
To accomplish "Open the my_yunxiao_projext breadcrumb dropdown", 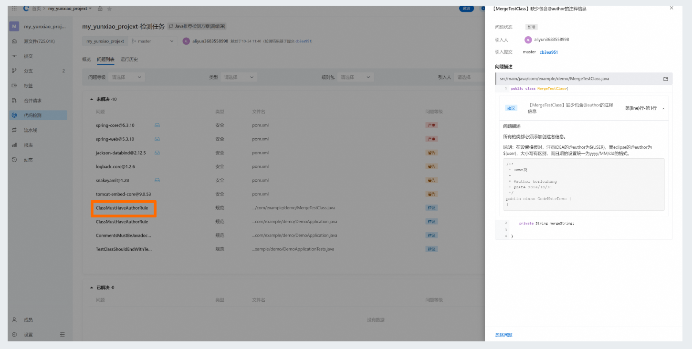I will coord(70,9).
